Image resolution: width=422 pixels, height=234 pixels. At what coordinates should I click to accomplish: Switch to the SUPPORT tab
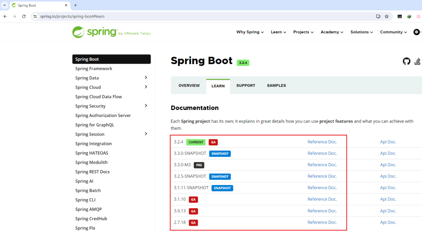tap(246, 85)
